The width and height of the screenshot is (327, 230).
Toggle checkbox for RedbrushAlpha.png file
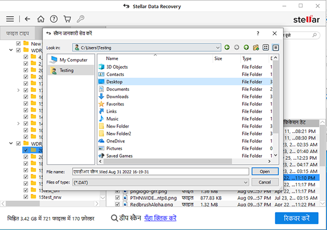[x=117, y=204]
